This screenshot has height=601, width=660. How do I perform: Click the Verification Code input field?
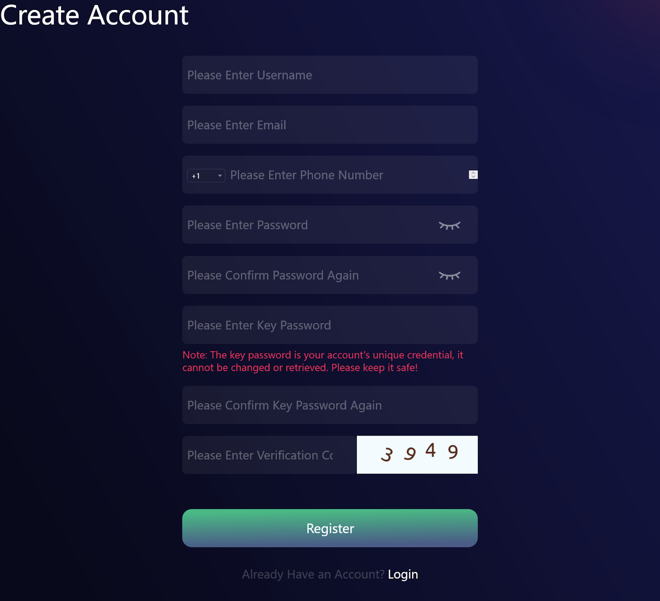269,455
